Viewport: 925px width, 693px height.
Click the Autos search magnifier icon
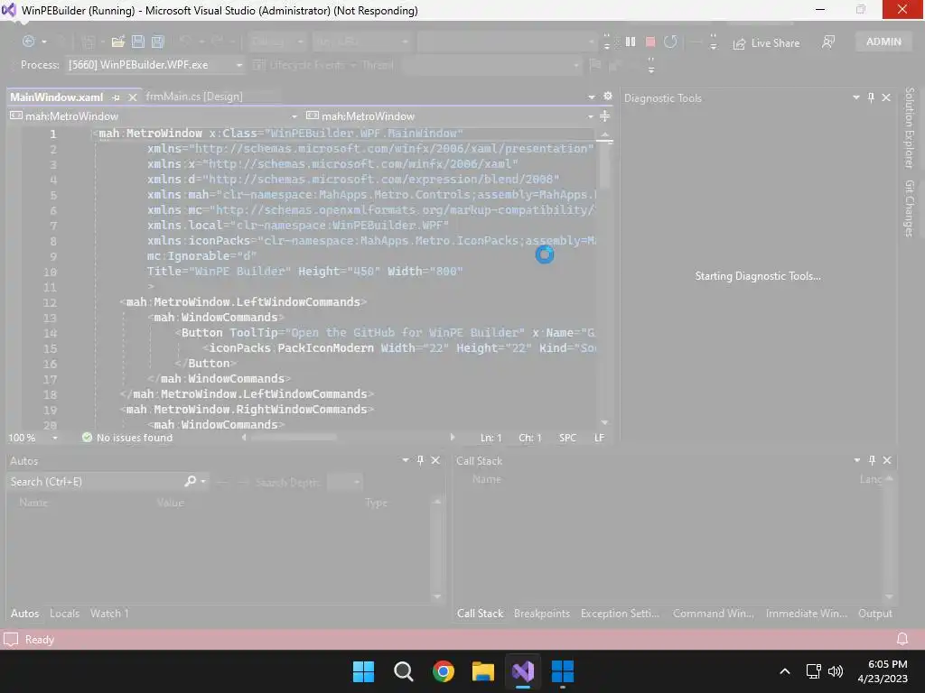tap(191, 482)
